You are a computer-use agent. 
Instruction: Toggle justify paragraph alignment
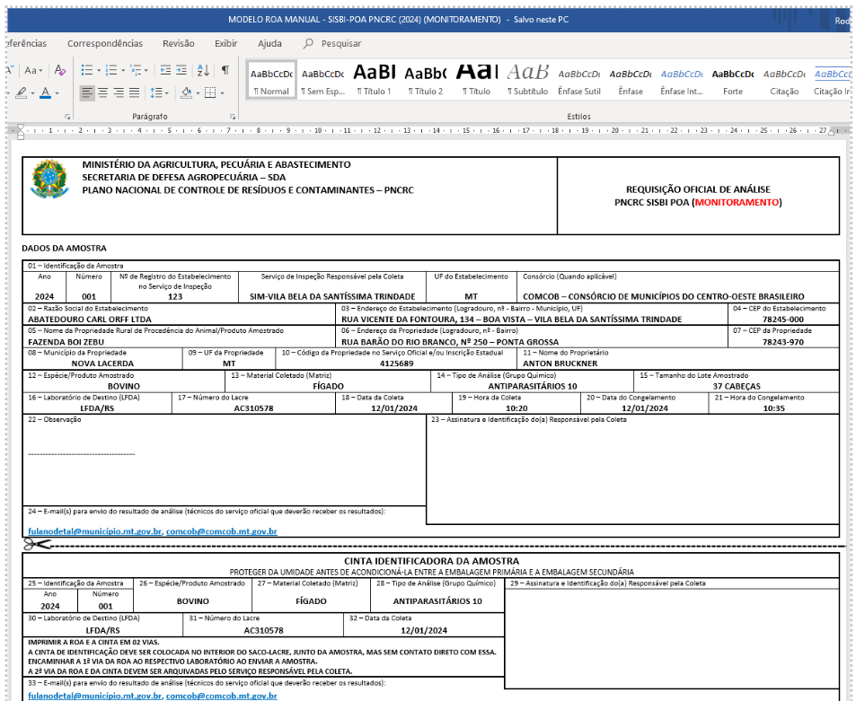pyautogui.click(x=135, y=92)
